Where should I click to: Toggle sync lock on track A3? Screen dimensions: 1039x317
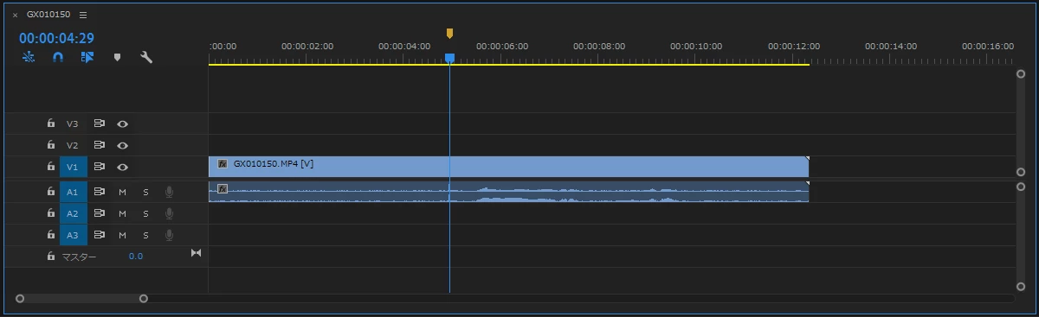click(x=99, y=234)
